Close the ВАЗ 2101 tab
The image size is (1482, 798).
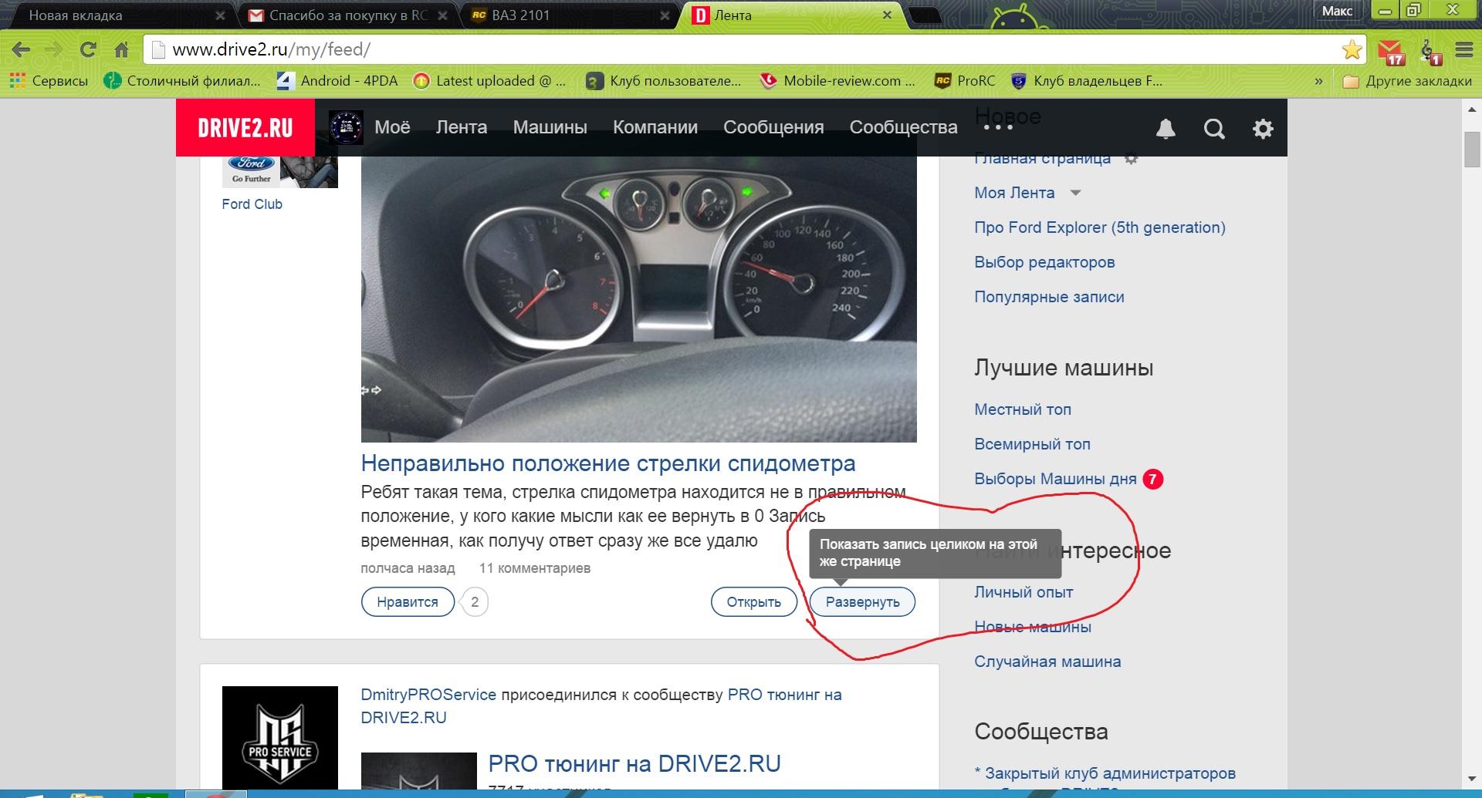pos(665,15)
